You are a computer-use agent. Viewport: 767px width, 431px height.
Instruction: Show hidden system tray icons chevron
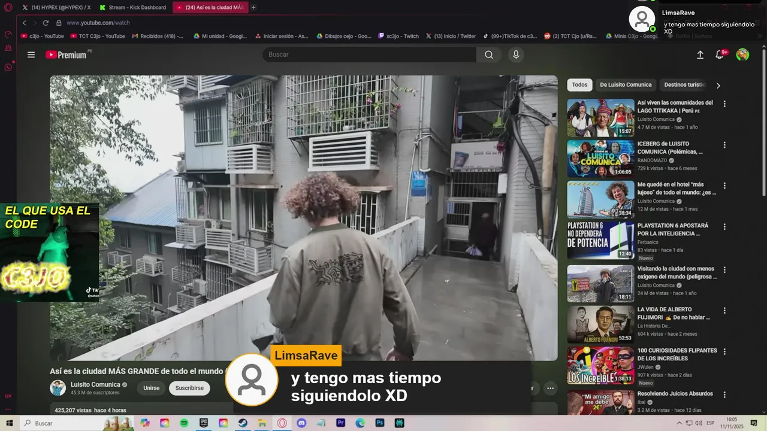(680, 423)
